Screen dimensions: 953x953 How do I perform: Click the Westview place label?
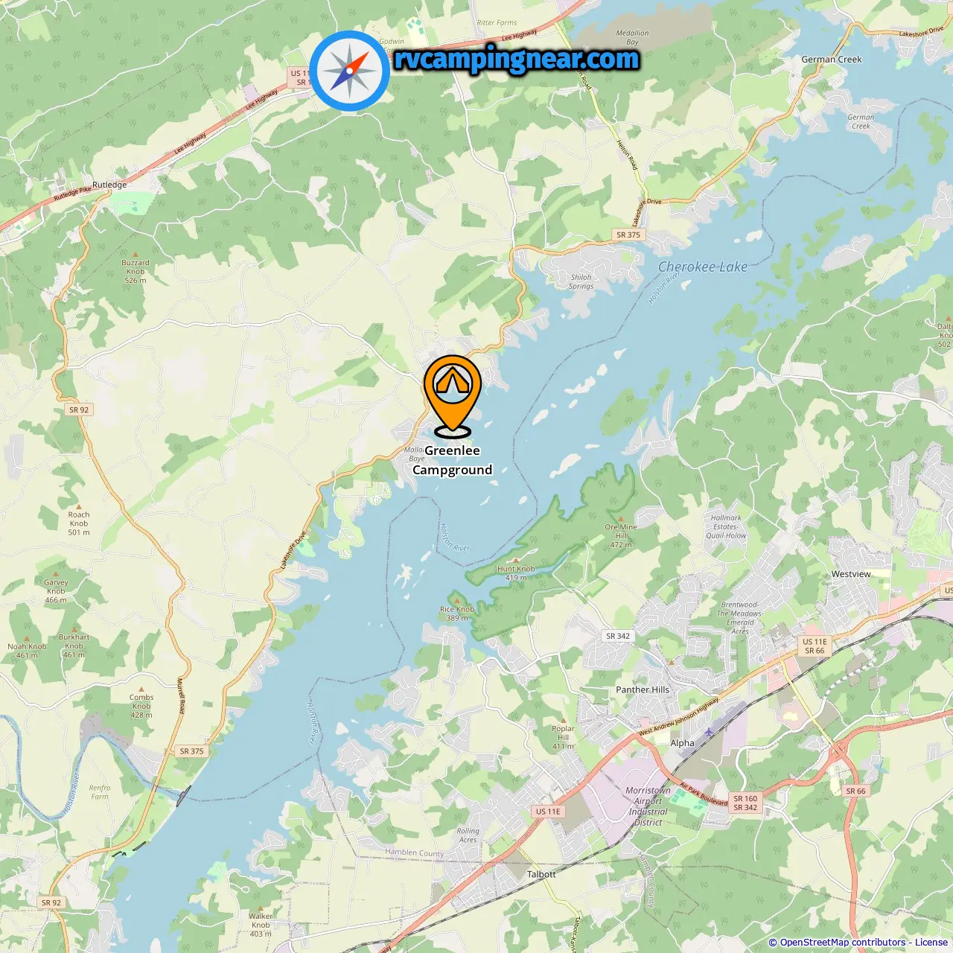[851, 574]
